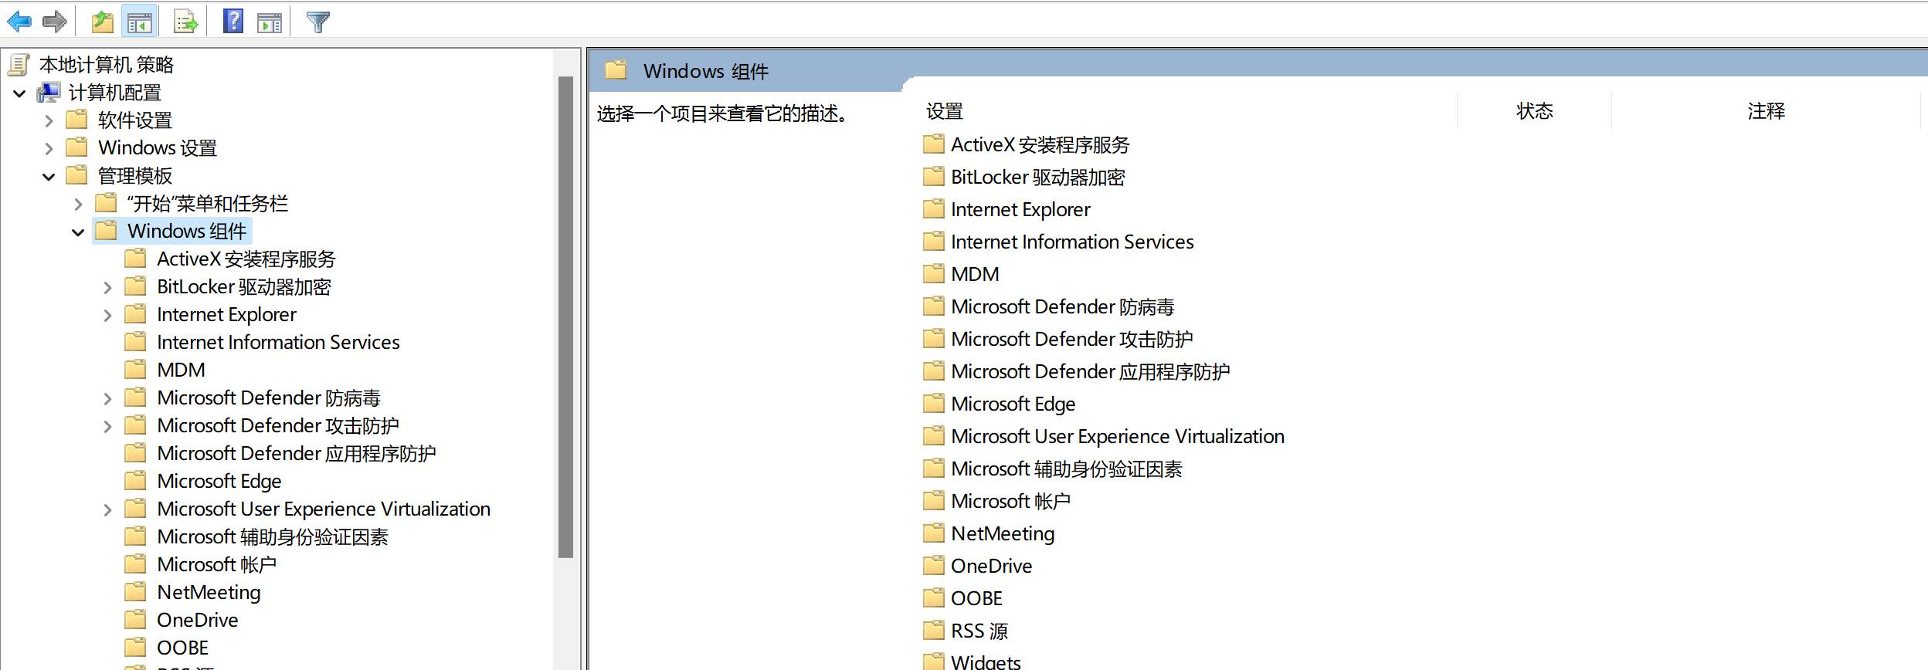1928x670 pixels.
Task: Click the gray Forward arrow
Action: [54, 22]
